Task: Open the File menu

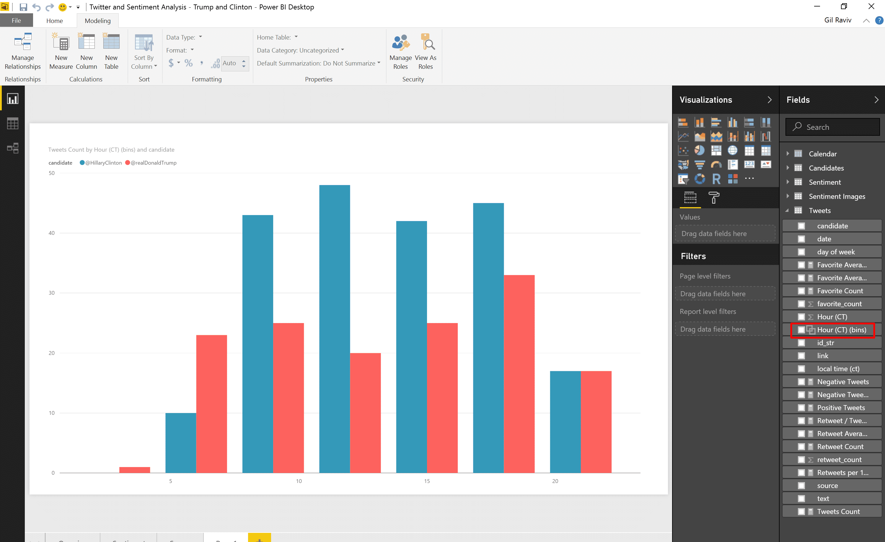Action: 16,20
